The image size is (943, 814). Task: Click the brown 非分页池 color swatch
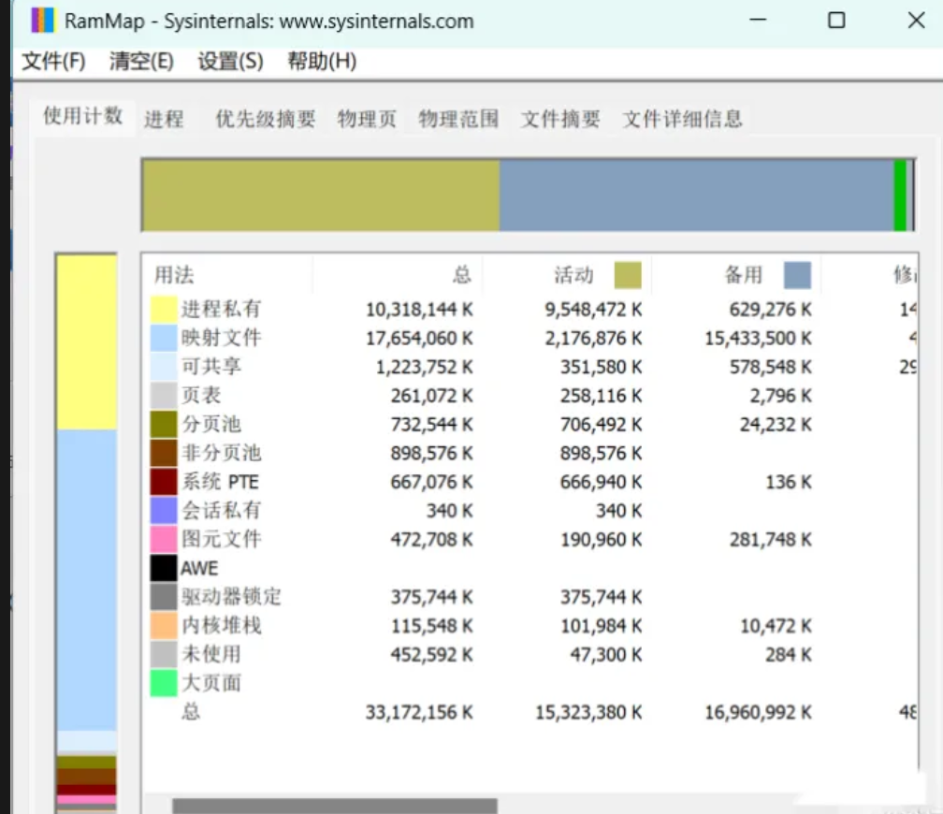tap(163, 454)
